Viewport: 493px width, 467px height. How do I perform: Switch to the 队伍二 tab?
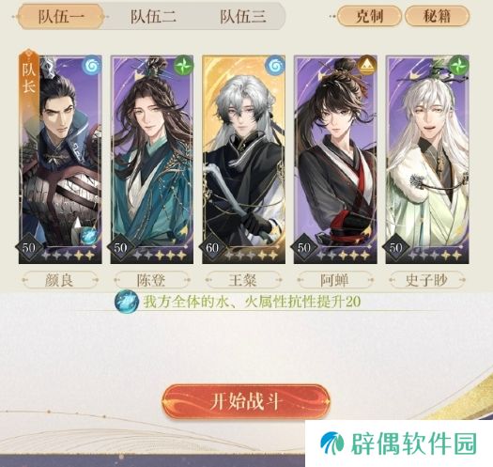[153, 16]
